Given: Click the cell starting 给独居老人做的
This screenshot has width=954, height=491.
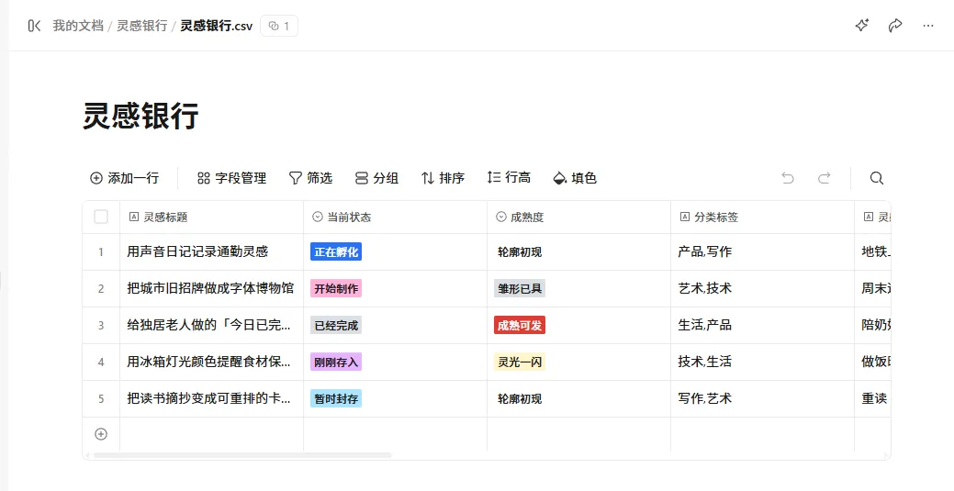Looking at the screenshot, I should pyautogui.click(x=212, y=326).
